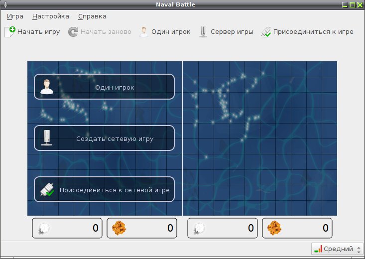Click the 'Присоединиться к игре' plug icon

(266, 32)
